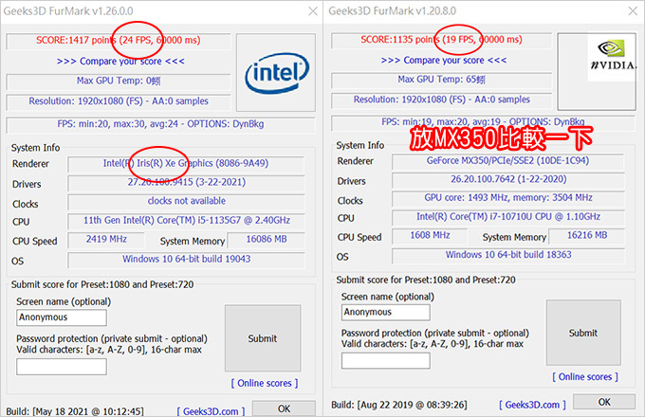
Task: Select 'GPU core: 1493 MHz, memory: 3504 MHz' value
Action: (x=508, y=198)
